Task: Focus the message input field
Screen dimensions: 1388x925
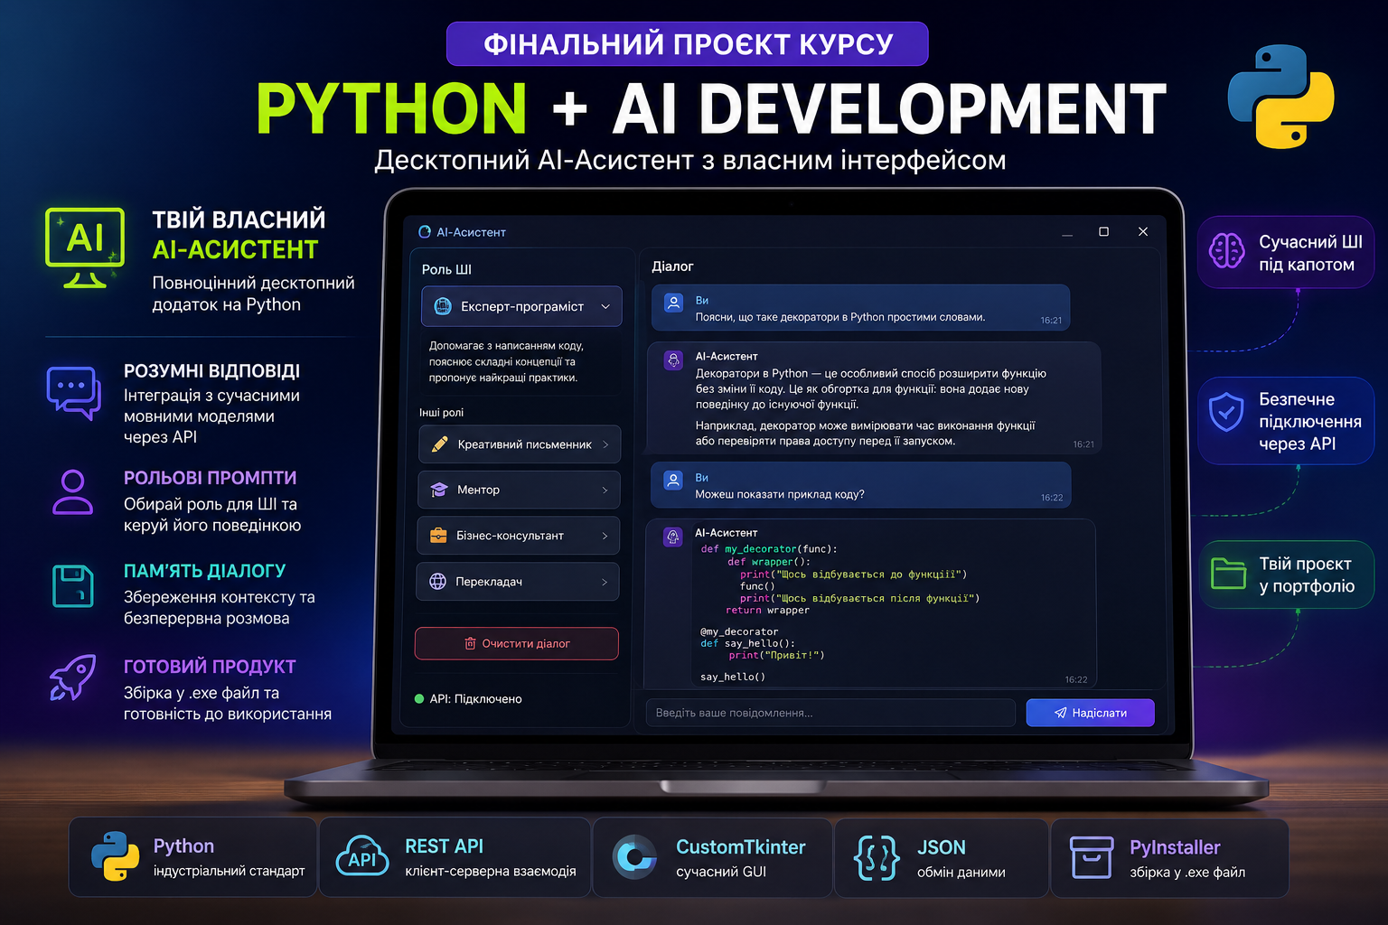Action: [830, 713]
